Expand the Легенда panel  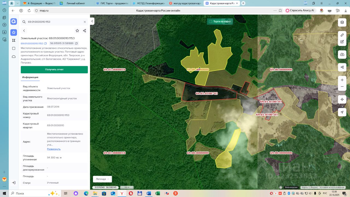tap(102, 179)
